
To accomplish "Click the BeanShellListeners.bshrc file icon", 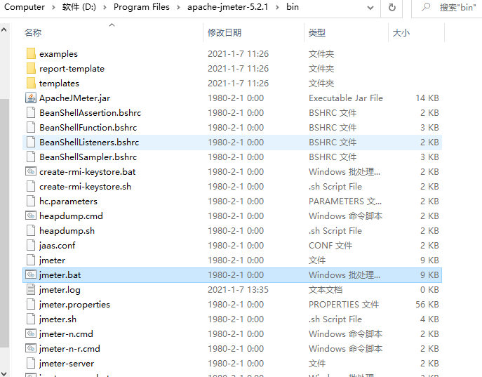I will point(31,142).
